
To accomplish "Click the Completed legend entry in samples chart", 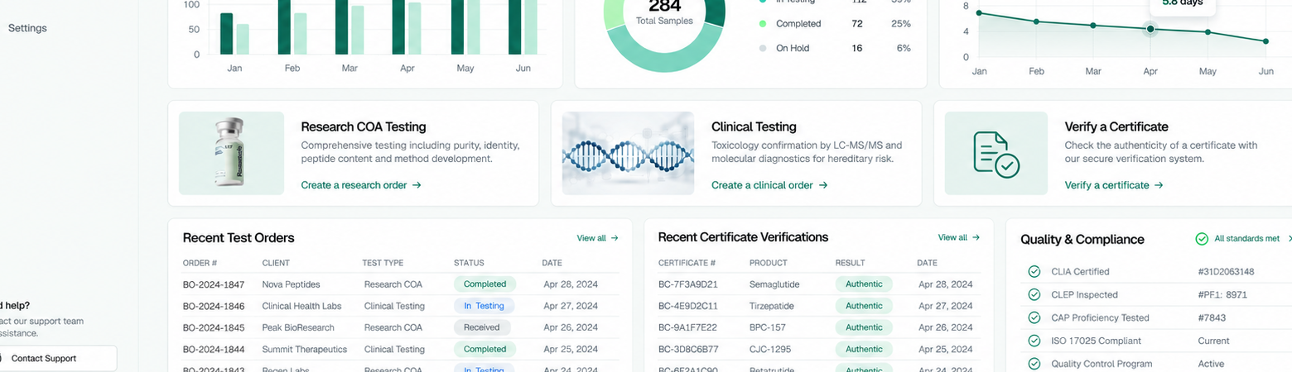I will click(x=835, y=24).
